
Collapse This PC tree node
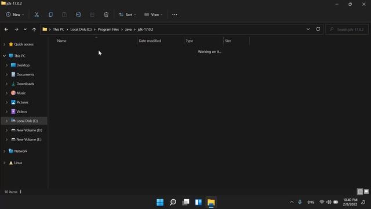coord(4,56)
